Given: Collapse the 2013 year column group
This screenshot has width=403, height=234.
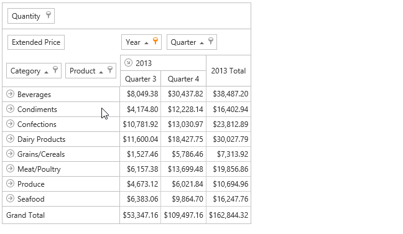Looking at the screenshot, I should (x=128, y=62).
